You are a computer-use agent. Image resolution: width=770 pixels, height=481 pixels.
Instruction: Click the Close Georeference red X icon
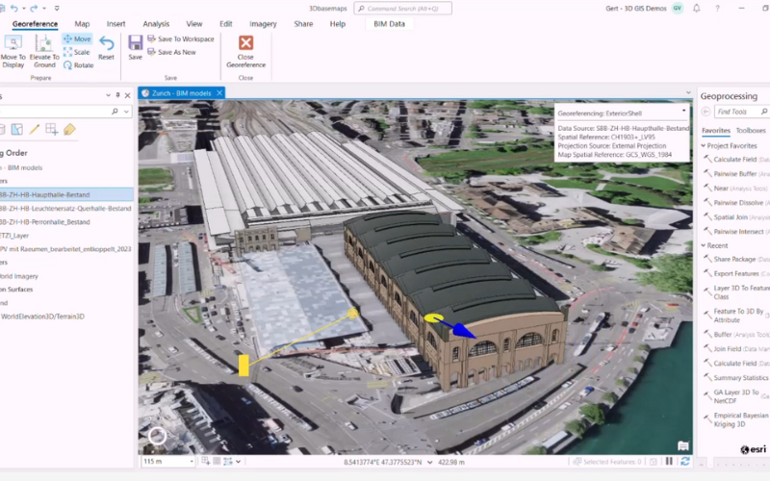click(245, 43)
